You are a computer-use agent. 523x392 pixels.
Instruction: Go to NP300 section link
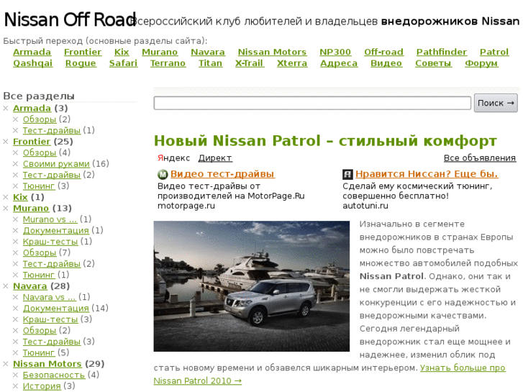(x=335, y=52)
